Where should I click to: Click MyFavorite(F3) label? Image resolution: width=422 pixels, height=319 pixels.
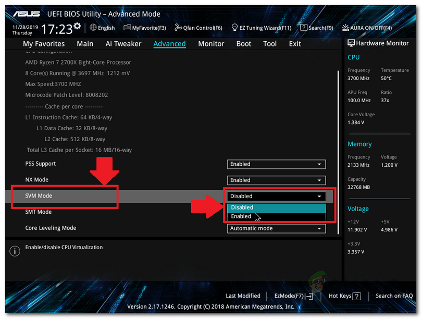149,28
